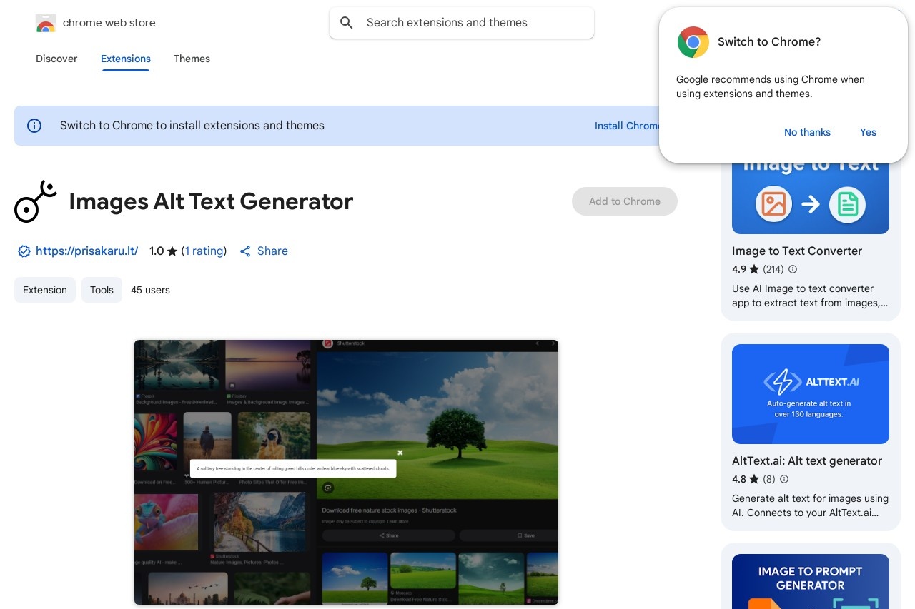Click the info icon in blue banner
This screenshot has height=609, width=915.
(x=34, y=126)
